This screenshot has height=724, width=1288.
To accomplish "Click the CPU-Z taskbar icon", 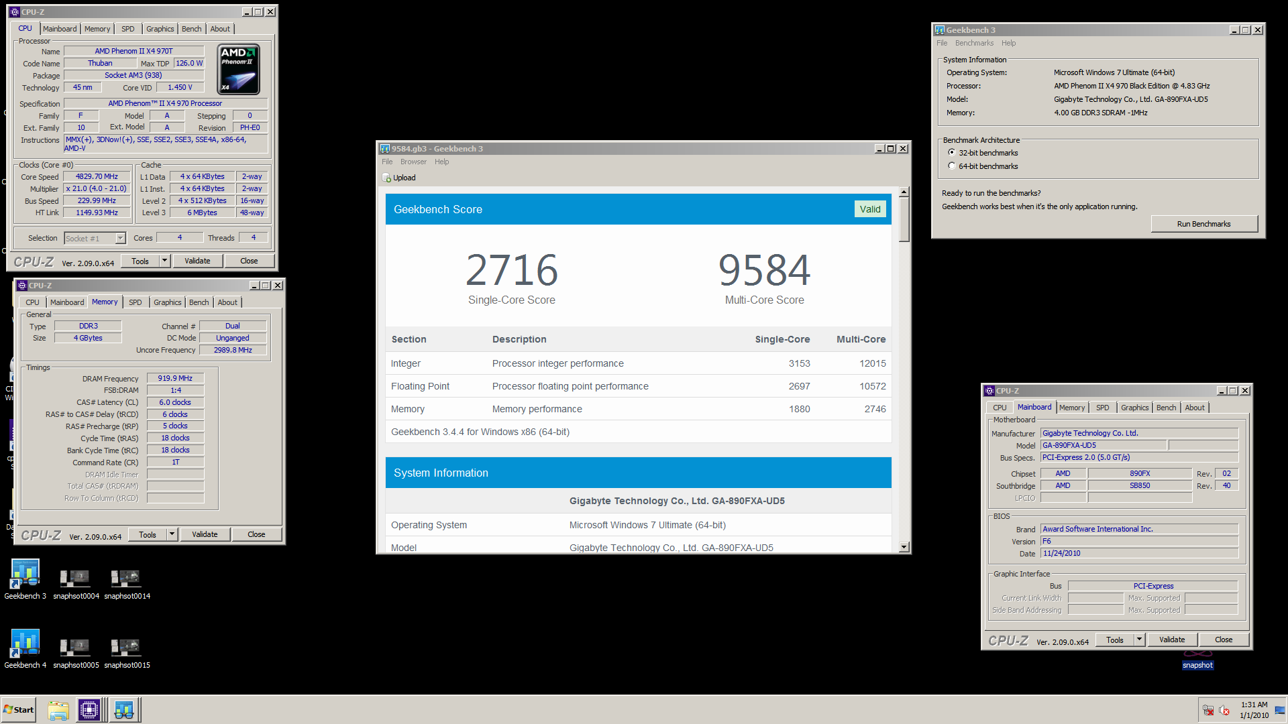I will 89,710.
